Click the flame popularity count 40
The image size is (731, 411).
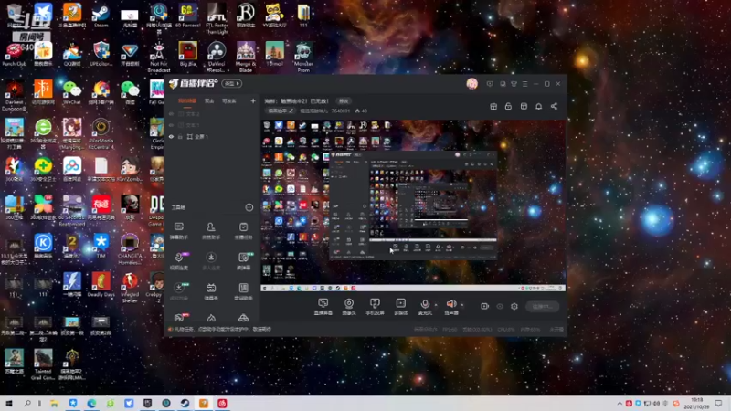pos(361,111)
